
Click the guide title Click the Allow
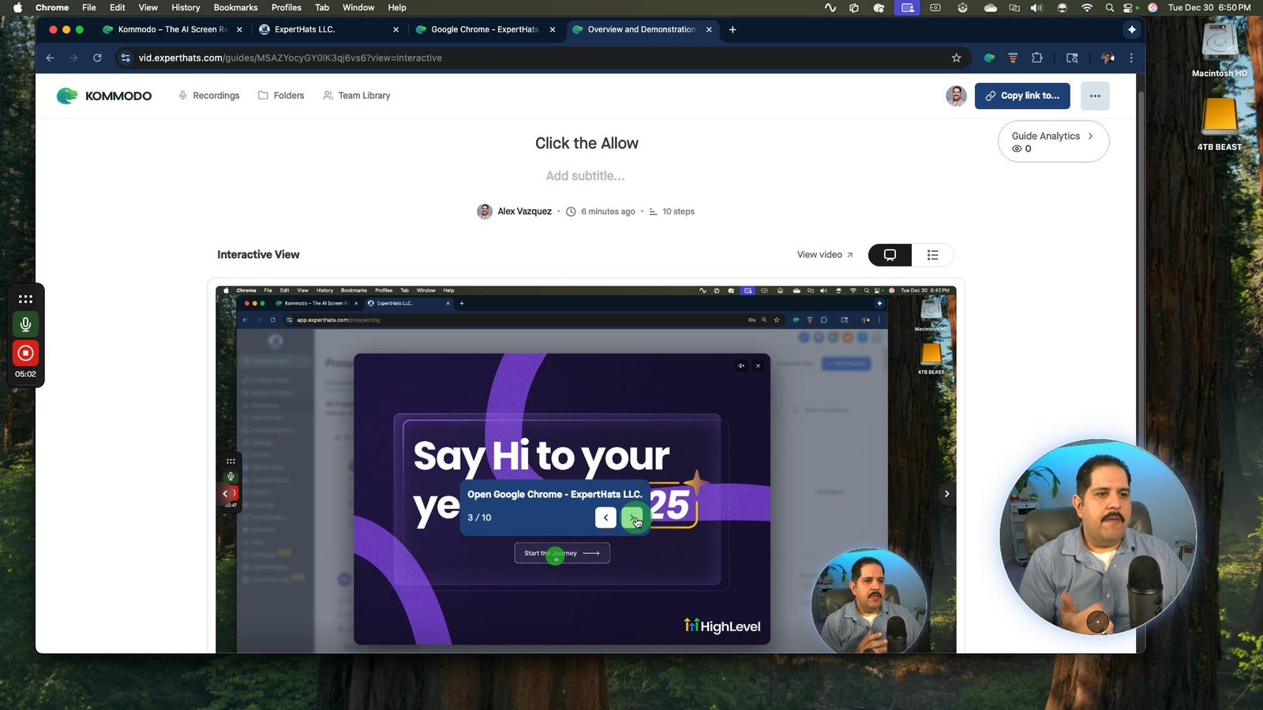(x=587, y=143)
